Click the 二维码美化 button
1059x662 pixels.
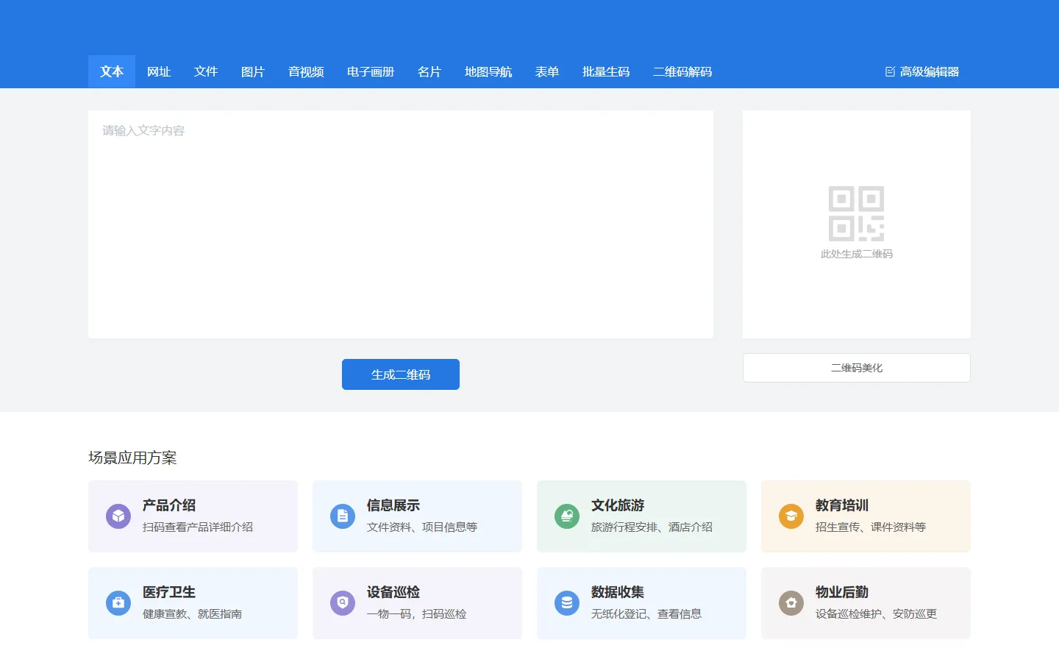point(857,368)
